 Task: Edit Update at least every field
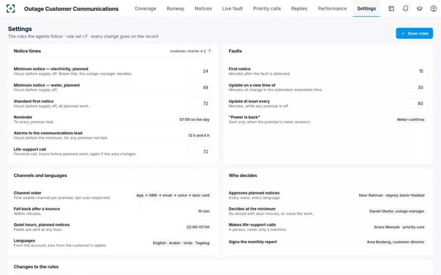click(x=414, y=103)
